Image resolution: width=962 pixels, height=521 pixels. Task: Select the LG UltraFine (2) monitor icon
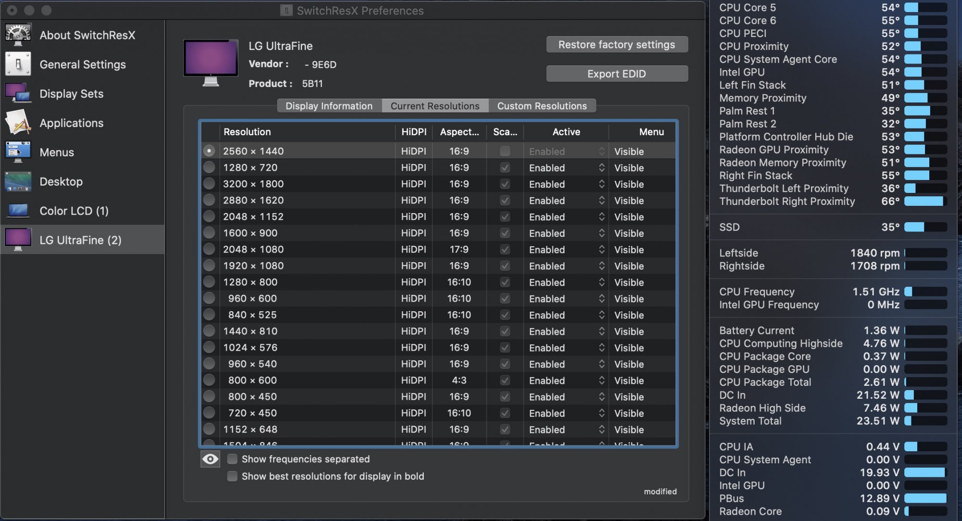18,240
